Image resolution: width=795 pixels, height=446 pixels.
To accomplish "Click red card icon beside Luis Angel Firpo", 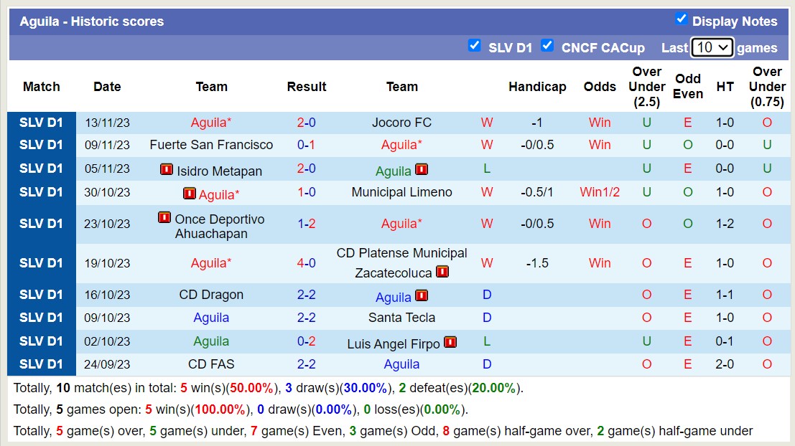I will 450,343.
